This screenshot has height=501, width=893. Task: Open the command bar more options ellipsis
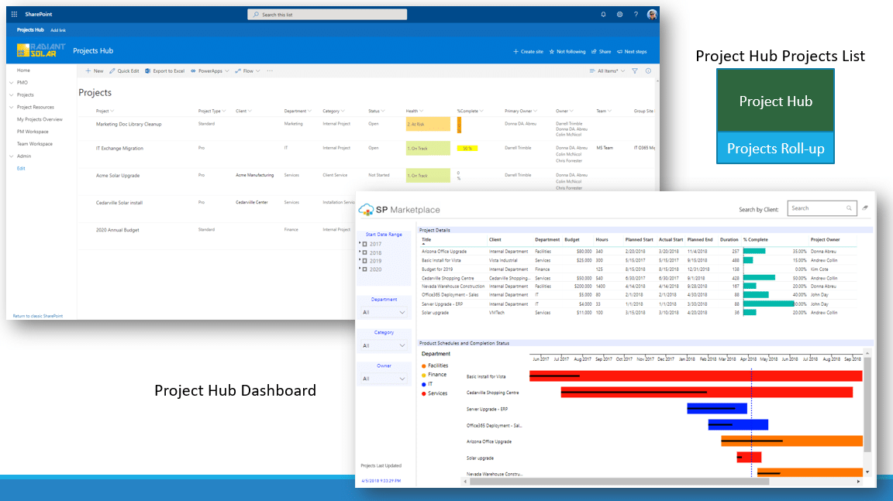[270, 71]
